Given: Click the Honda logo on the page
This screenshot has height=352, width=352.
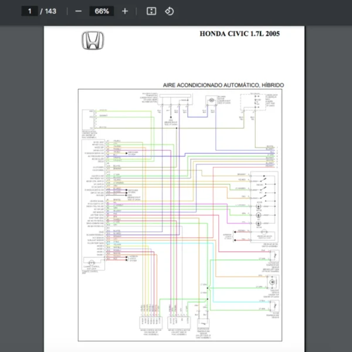Looking at the screenshot, I should 93,41.
